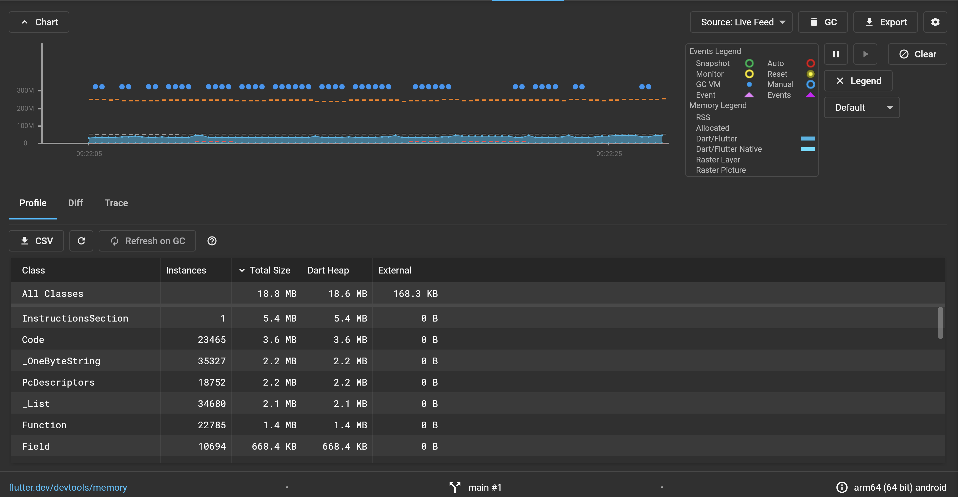Click the Allocated memory legend entry
The image size is (958, 497).
point(712,128)
